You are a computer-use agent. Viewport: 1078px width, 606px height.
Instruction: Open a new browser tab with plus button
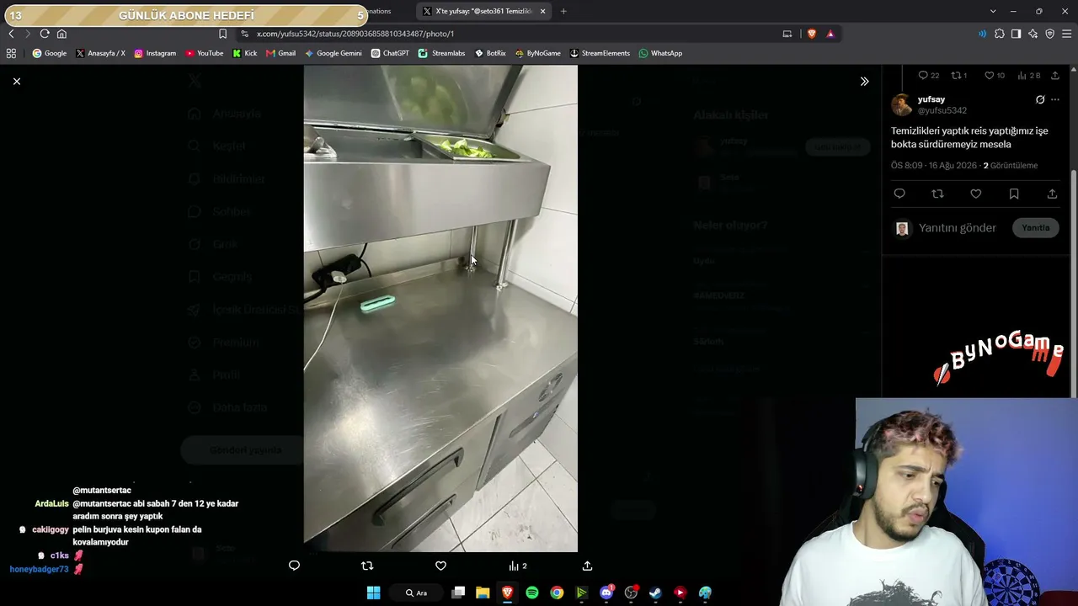pyautogui.click(x=563, y=11)
